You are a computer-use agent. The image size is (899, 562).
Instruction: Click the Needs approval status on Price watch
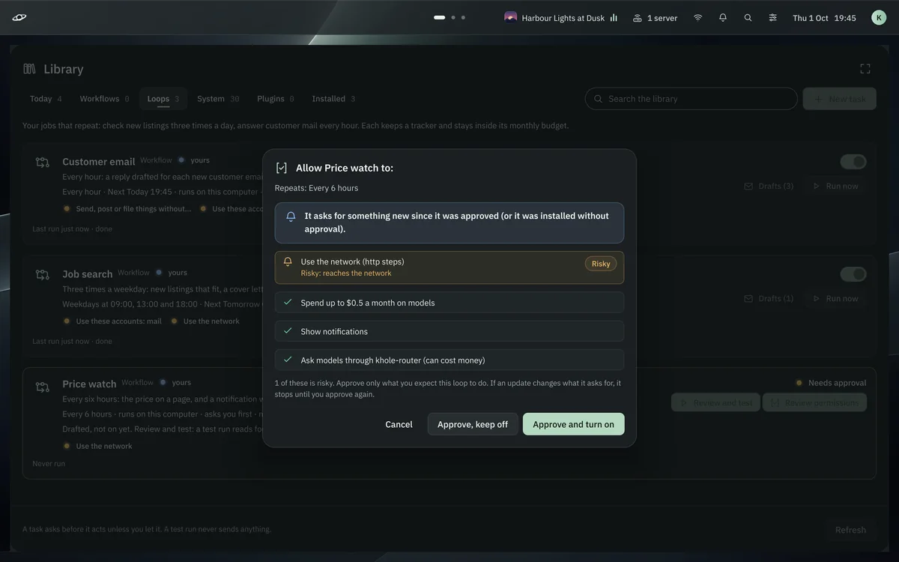tap(831, 383)
